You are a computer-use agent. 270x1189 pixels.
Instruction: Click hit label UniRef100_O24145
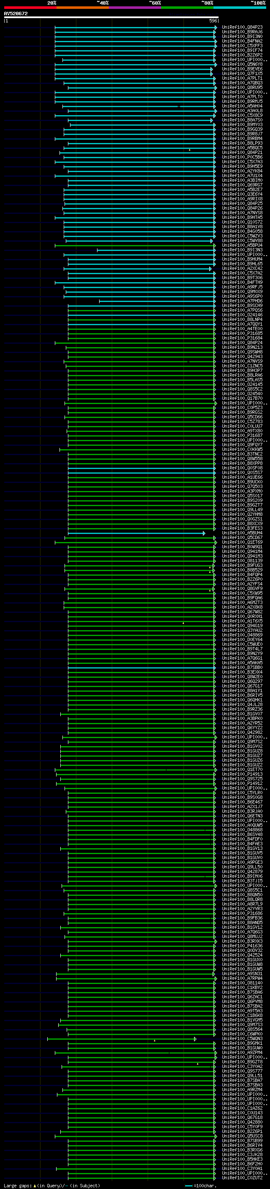242,385
